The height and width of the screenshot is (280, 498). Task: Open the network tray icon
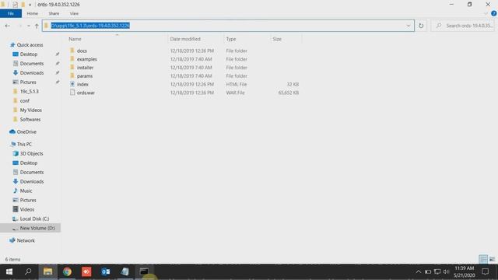coord(437,271)
